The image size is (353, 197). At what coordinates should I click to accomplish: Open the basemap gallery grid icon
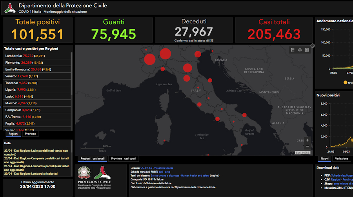click(x=307, y=50)
